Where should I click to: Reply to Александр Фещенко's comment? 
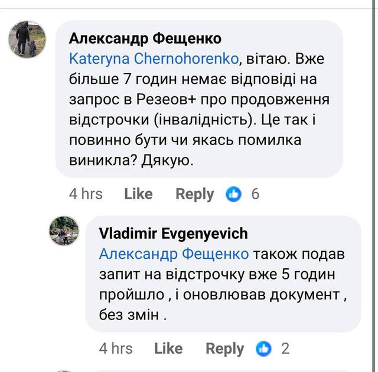click(x=194, y=194)
